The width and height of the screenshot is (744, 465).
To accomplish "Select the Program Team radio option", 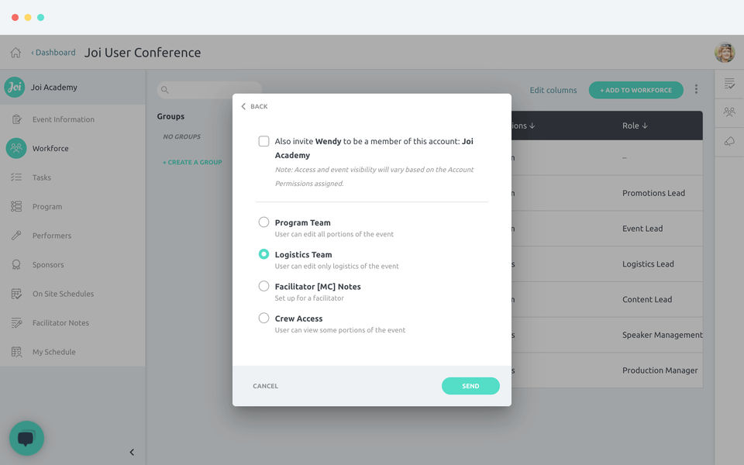I will pyautogui.click(x=264, y=222).
